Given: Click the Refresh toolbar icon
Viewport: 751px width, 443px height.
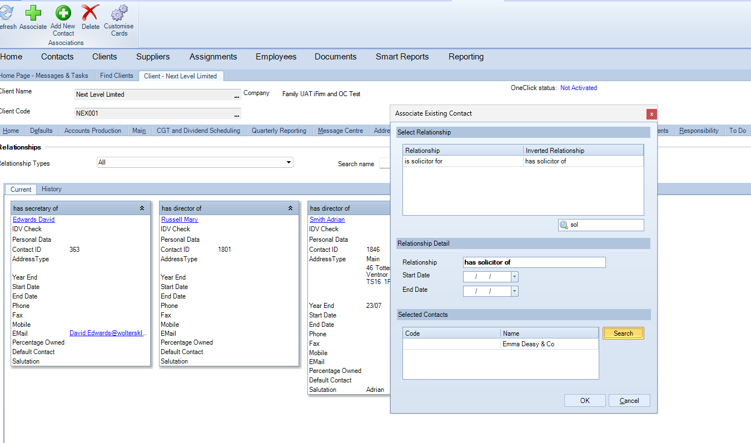Looking at the screenshot, I should tap(6, 13).
